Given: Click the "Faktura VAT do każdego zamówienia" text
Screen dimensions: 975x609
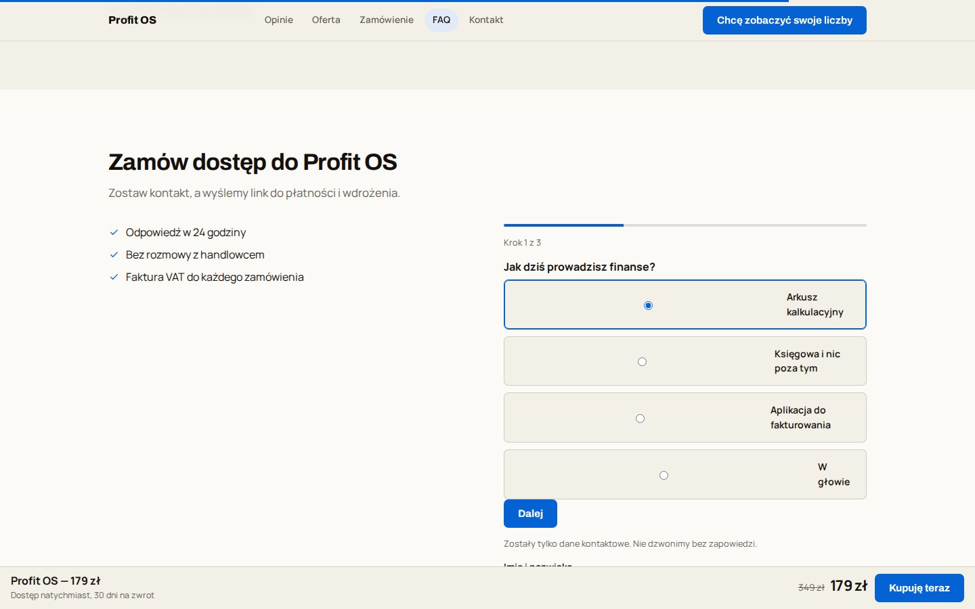Looking at the screenshot, I should [215, 277].
